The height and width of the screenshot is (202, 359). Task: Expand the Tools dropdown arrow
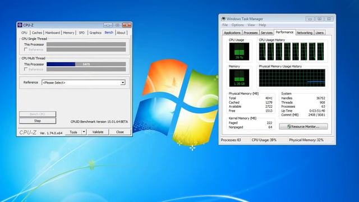pos(84,132)
